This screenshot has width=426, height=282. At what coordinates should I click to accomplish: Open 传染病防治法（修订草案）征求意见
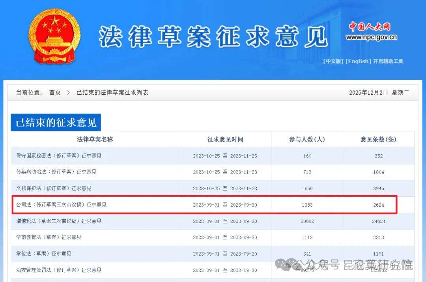(56, 172)
